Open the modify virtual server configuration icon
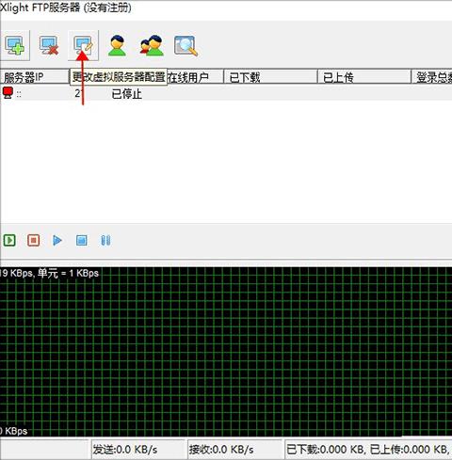The image size is (452, 460). 83,46
